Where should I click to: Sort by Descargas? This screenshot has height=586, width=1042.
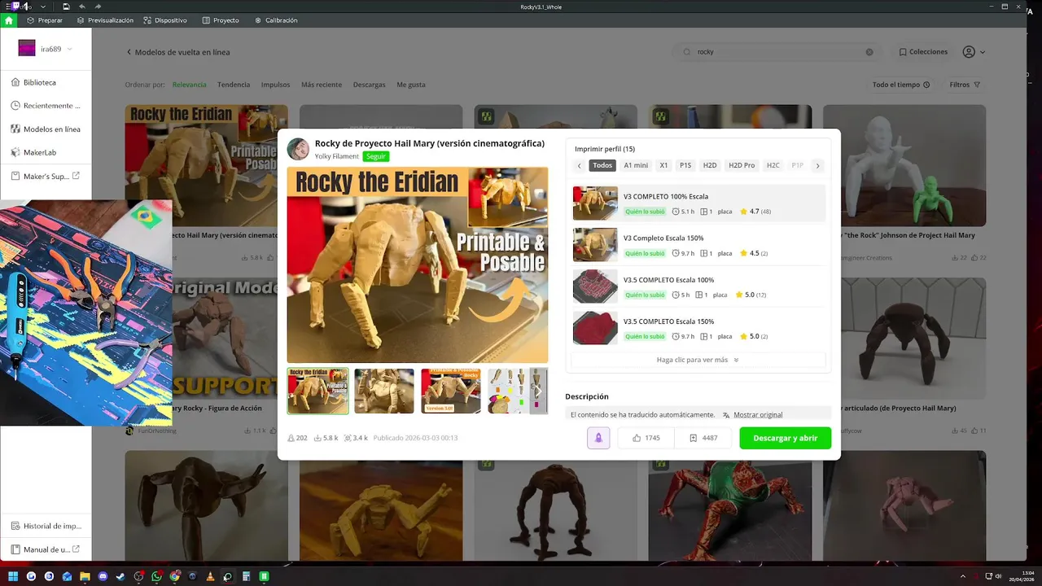370,85
